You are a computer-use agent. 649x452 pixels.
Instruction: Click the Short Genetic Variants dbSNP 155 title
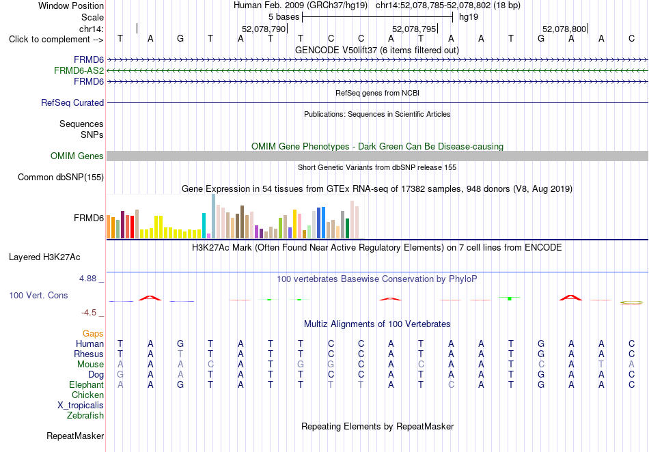pyautogui.click(x=377, y=167)
